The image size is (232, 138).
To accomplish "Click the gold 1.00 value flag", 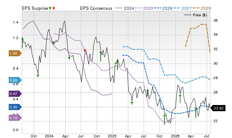I will 15,53.
